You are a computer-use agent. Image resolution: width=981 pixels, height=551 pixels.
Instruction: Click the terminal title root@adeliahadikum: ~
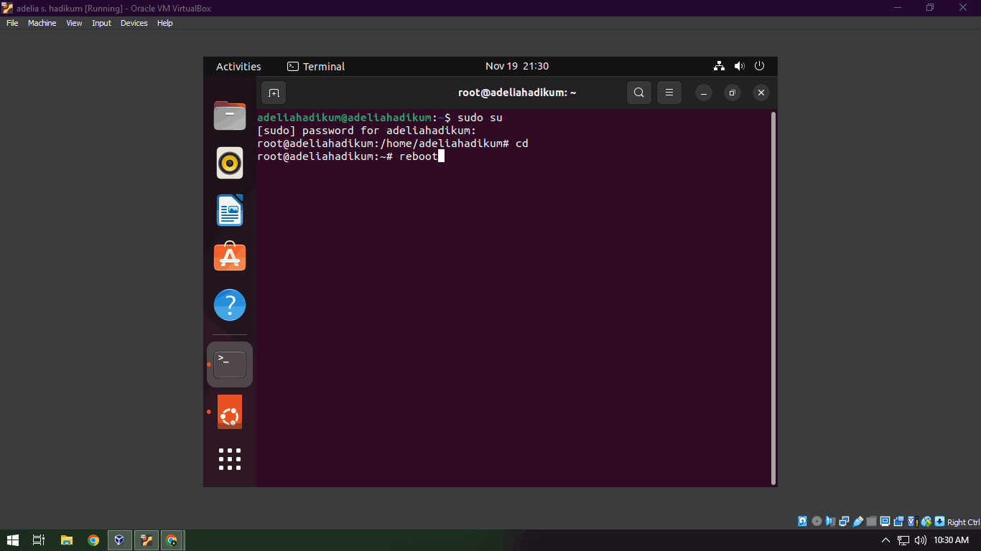pos(517,93)
